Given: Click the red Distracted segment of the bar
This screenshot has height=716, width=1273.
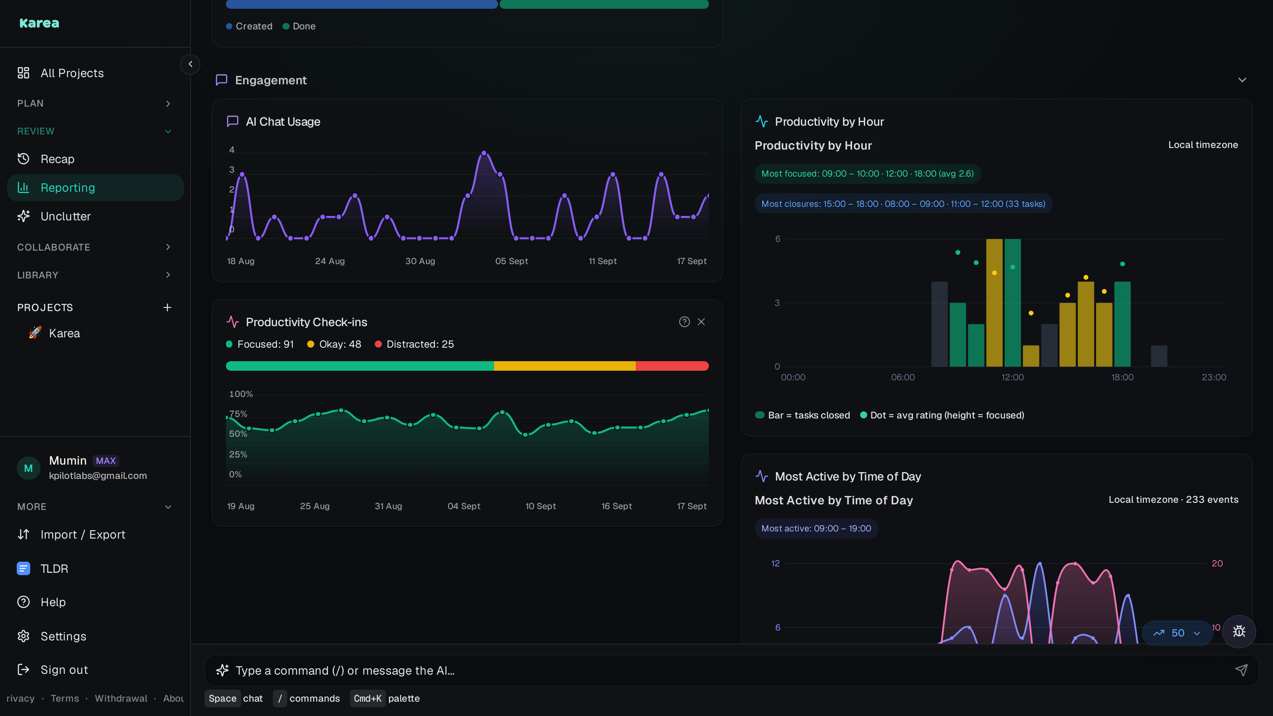Looking at the screenshot, I should coord(672,366).
